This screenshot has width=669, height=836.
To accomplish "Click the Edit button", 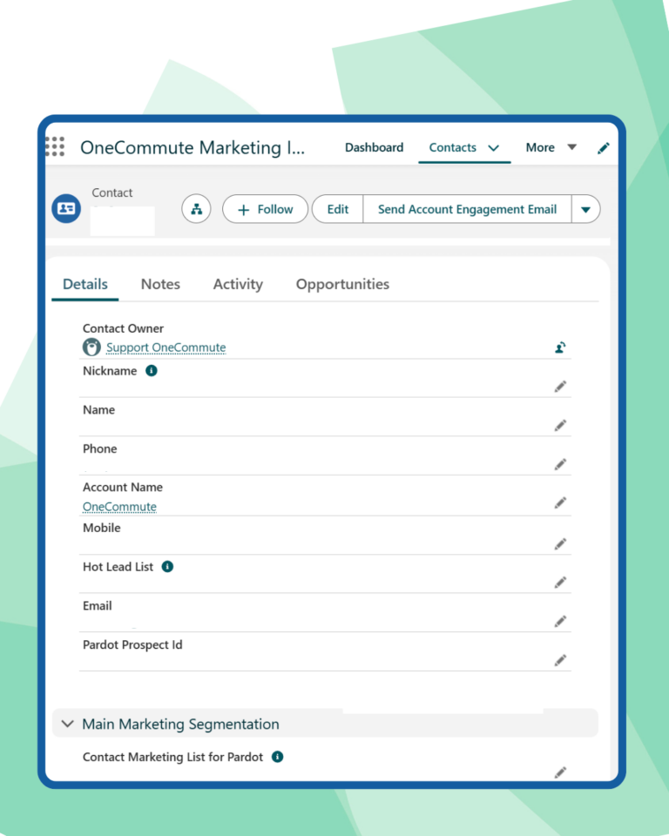I will click(x=338, y=209).
